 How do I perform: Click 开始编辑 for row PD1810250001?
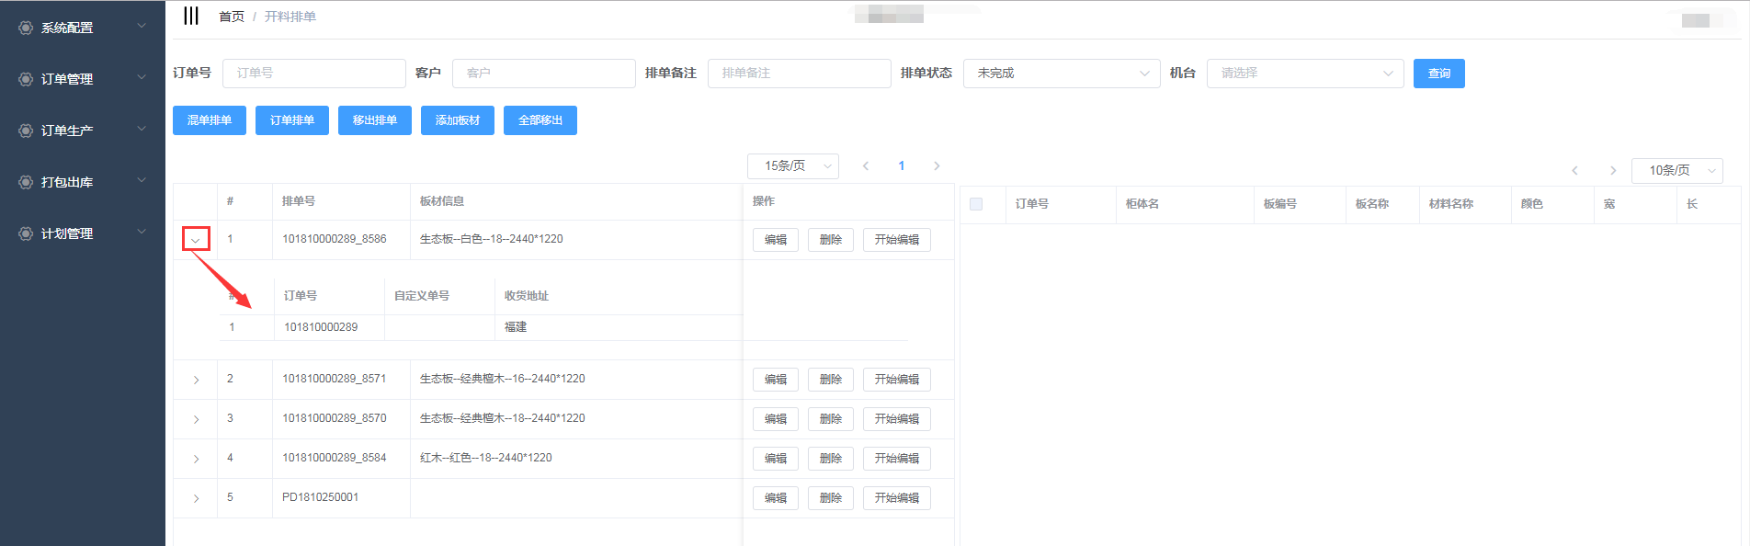click(x=896, y=498)
